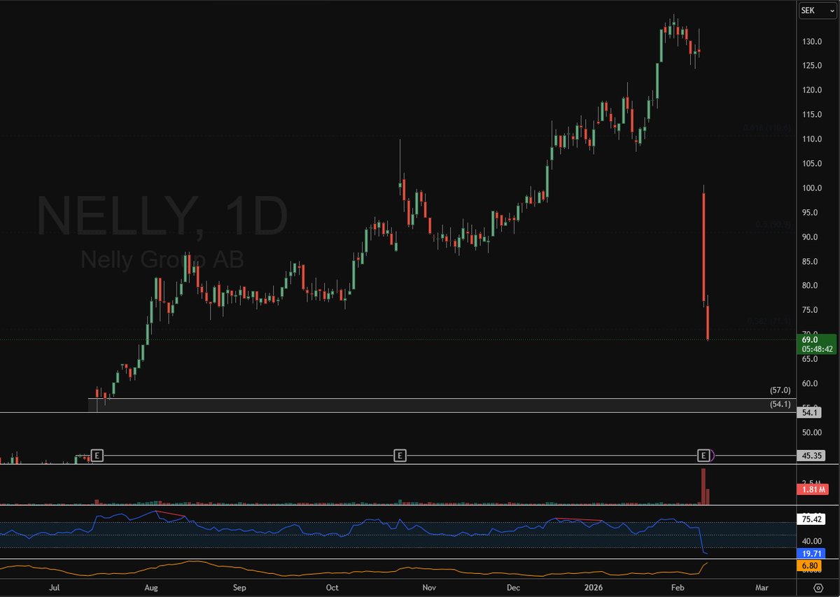Select the orange 6.80 indicator label
Viewport: 840px width, 597px height.
810,565
